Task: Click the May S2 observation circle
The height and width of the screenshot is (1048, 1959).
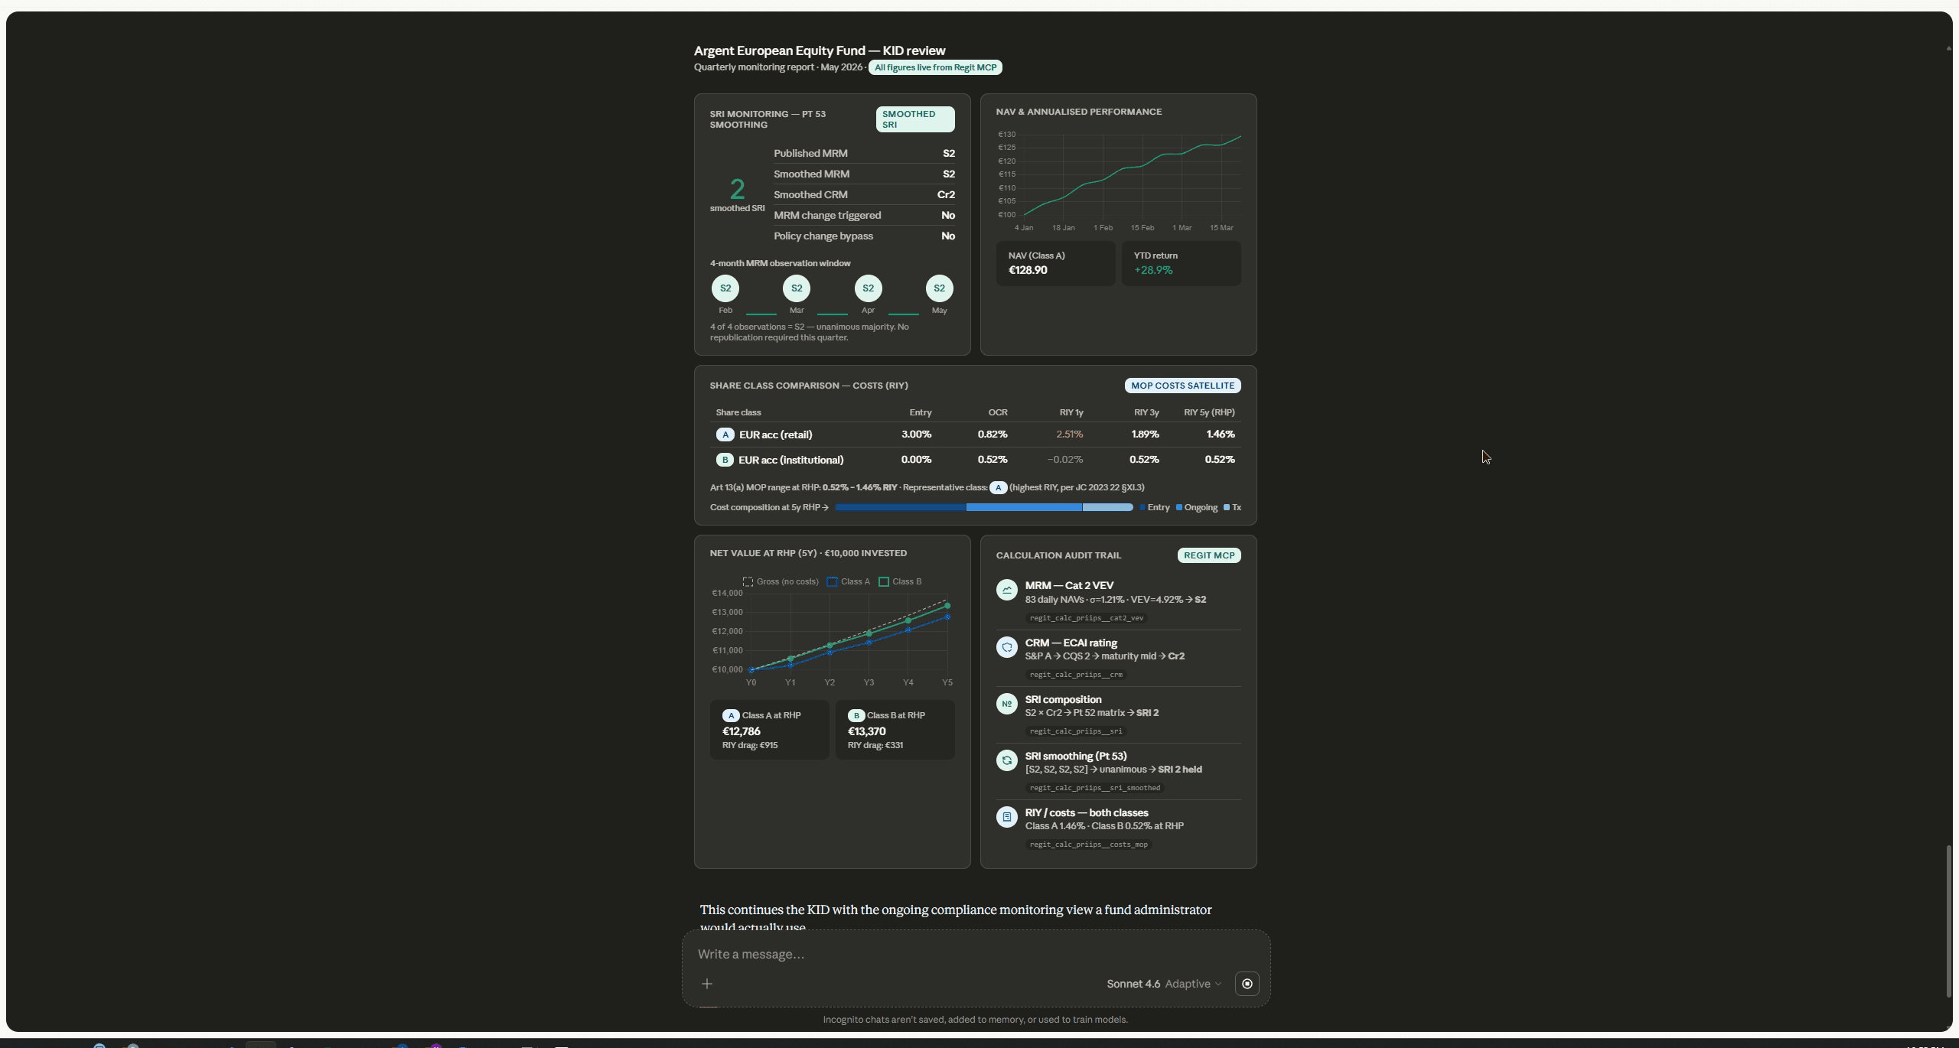Action: (940, 288)
